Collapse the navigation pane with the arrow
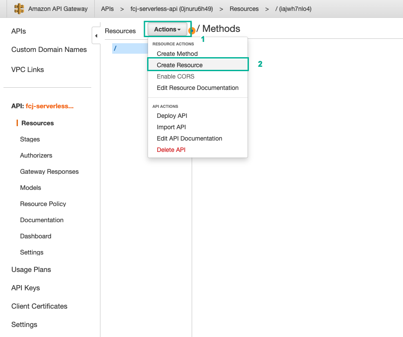The width and height of the screenshot is (403, 337). click(96, 36)
